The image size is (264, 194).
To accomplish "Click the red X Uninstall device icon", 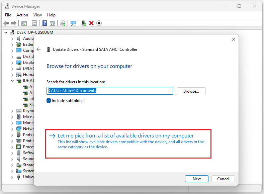I will click(91, 23).
